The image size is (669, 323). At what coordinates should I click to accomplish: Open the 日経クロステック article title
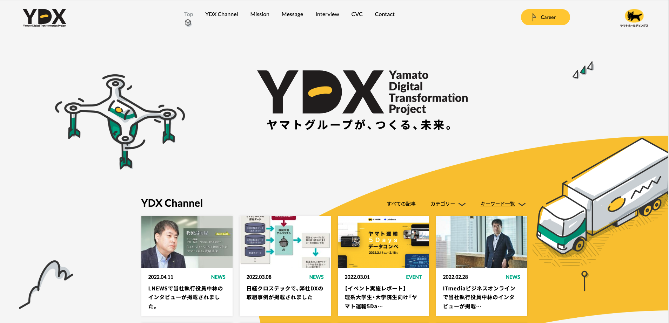(285, 293)
